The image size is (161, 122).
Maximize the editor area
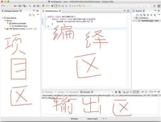pos(128,11)
